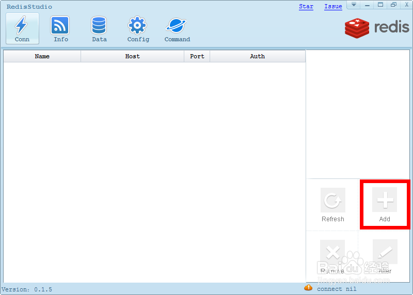The height and width of the screenshot is (295, 413).
Task: Click the RedisStudio title text
Action: (29, 7)
